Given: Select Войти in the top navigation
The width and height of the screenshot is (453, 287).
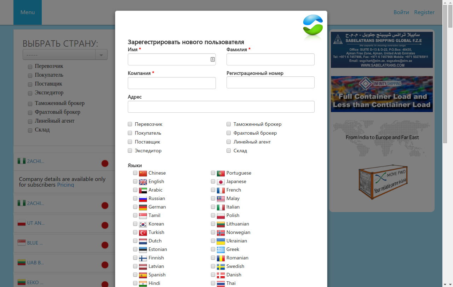Looking at the screenshot, I should pos(401,12).
